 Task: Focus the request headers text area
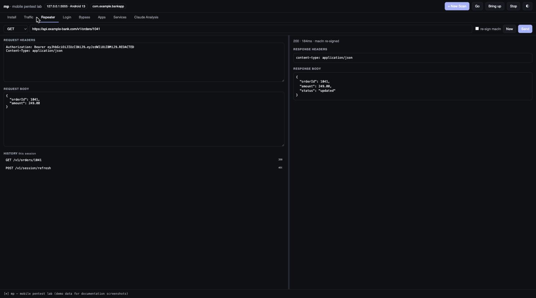(x=144, y=62)
